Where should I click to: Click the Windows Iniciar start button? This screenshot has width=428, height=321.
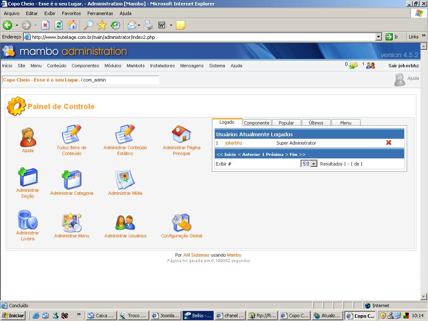pyautogui.click(x=13, y=316)
